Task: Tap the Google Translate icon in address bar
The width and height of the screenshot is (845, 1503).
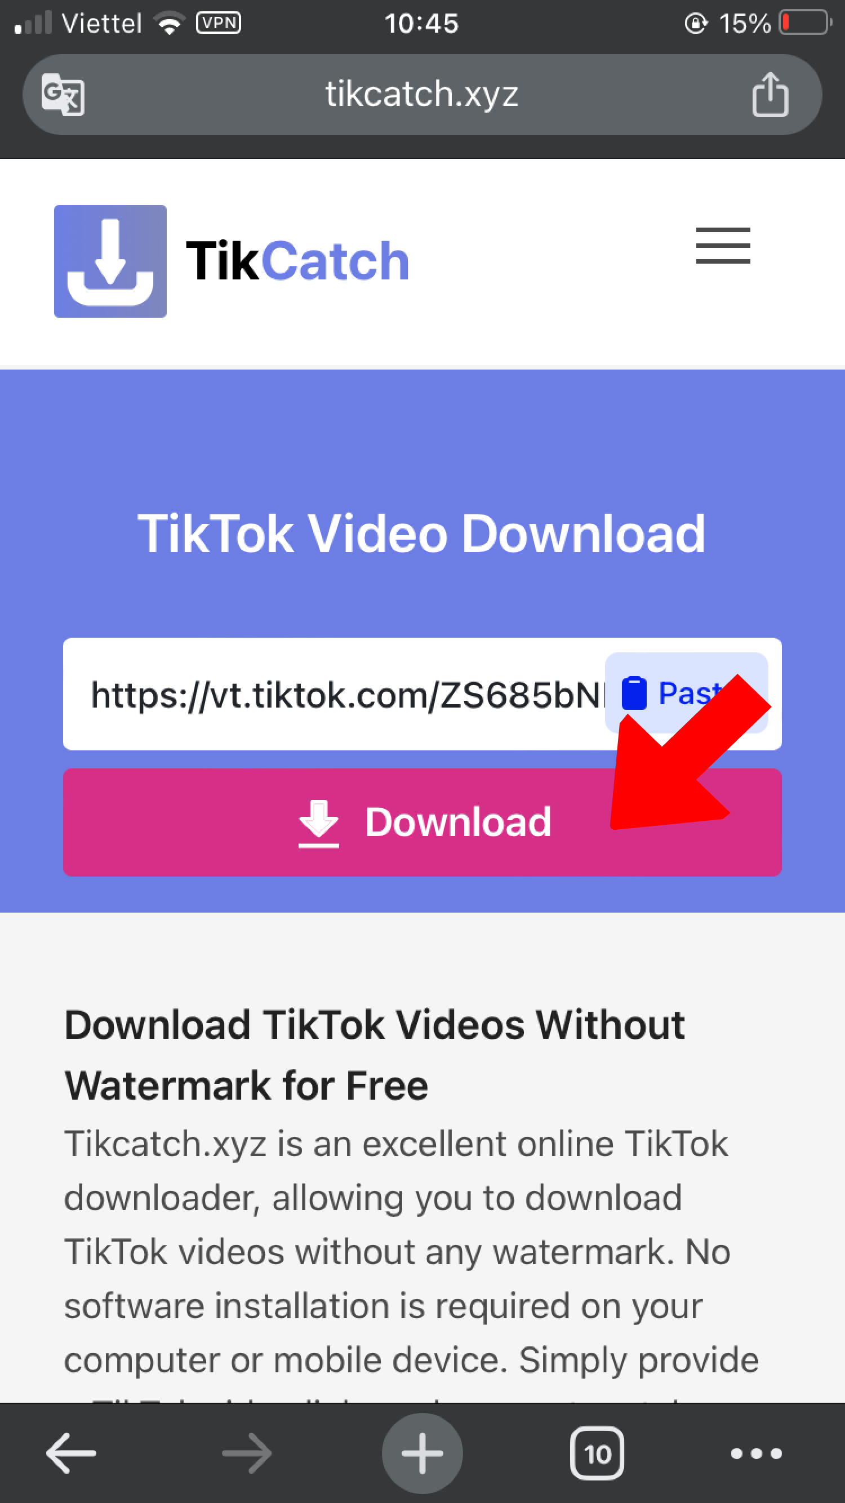Action: click(x=63, y=95)
